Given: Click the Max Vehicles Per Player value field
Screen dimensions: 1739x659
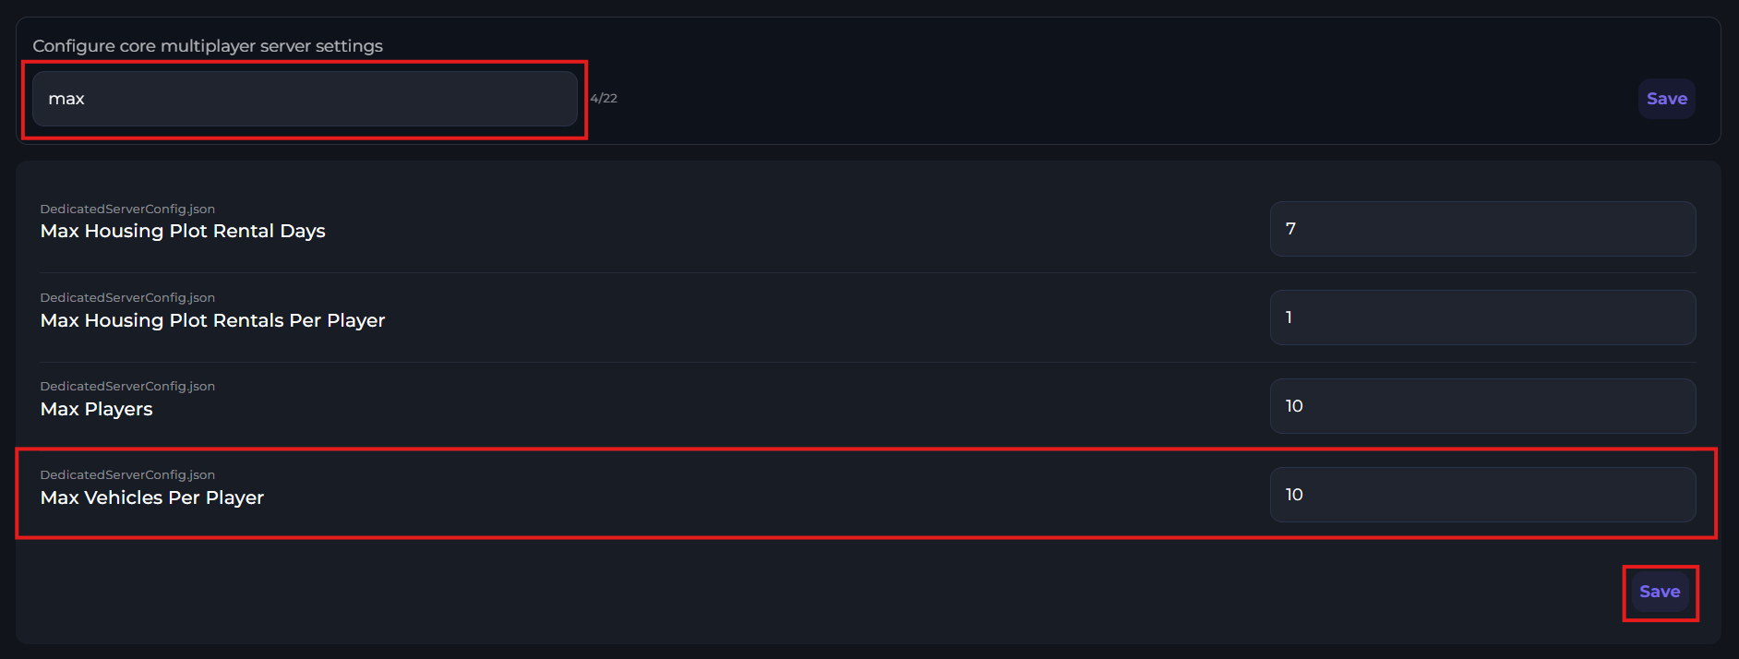Looking at the screenshot, I should (1482, 495).
